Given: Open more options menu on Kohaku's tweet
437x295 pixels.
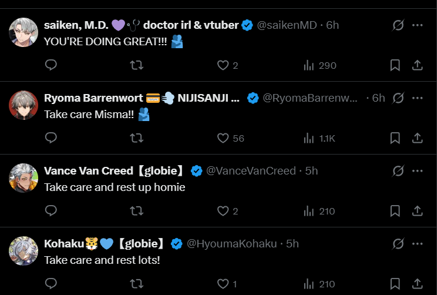Looking at the screenshot, I should coord(417,243).
